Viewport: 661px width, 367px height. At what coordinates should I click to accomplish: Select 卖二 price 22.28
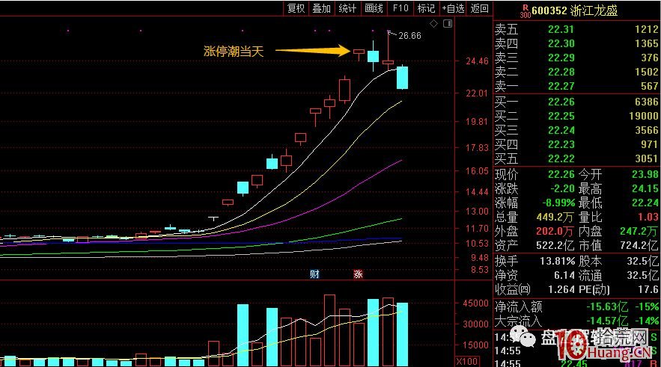pyautogui.click(x=561, y=72)
